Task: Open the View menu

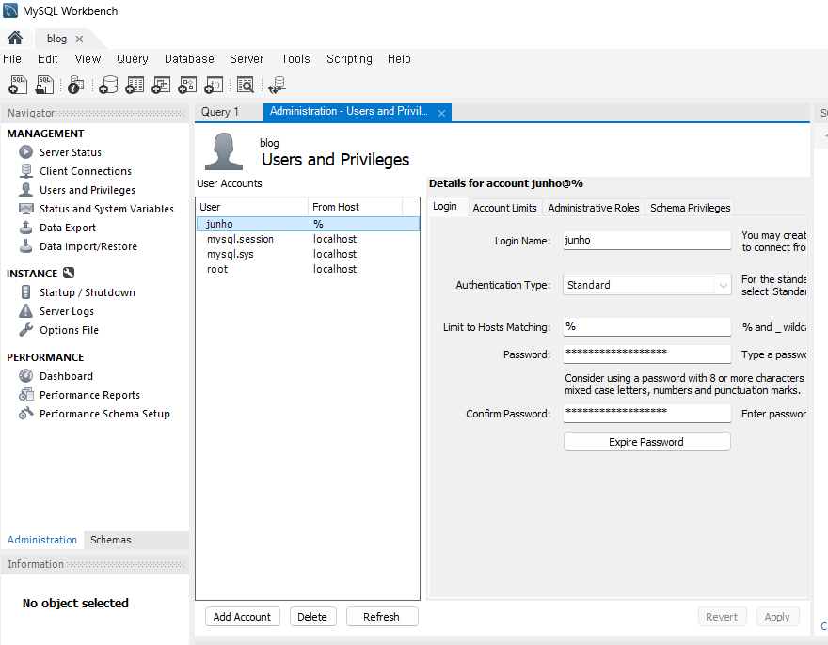Action: pyautogui.click(x=88, y=59)
